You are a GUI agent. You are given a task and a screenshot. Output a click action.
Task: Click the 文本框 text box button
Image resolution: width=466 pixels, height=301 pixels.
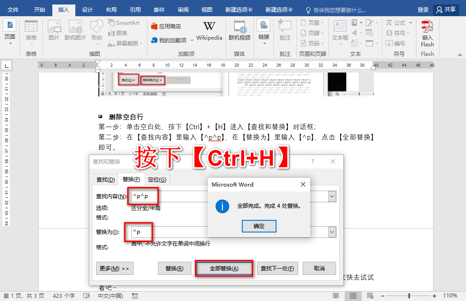(340, 32)
